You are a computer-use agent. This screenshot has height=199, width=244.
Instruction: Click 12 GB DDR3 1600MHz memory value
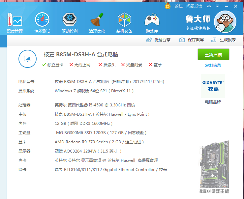pos(83,124)
